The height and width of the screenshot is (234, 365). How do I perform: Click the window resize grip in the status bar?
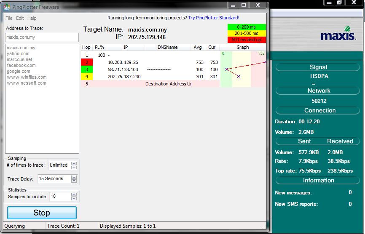click(264, 227)
